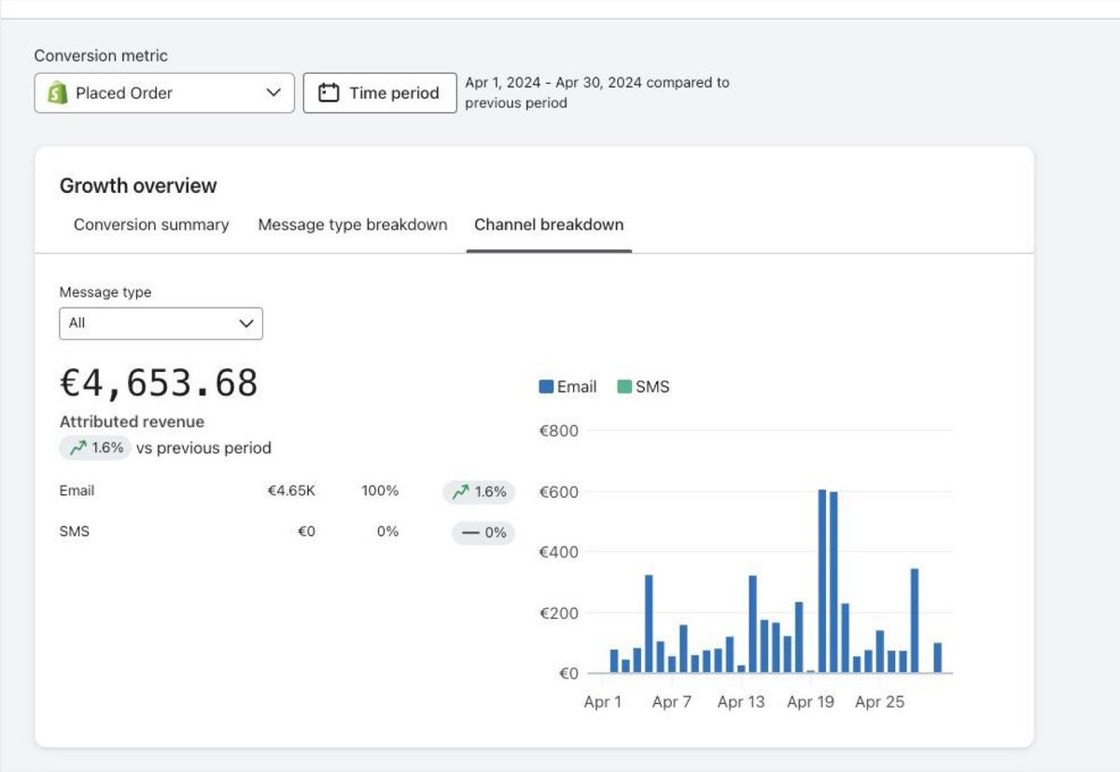Click the Apr 1 axis label
This screenshot has width=1120, height=772.
(602, 702)
